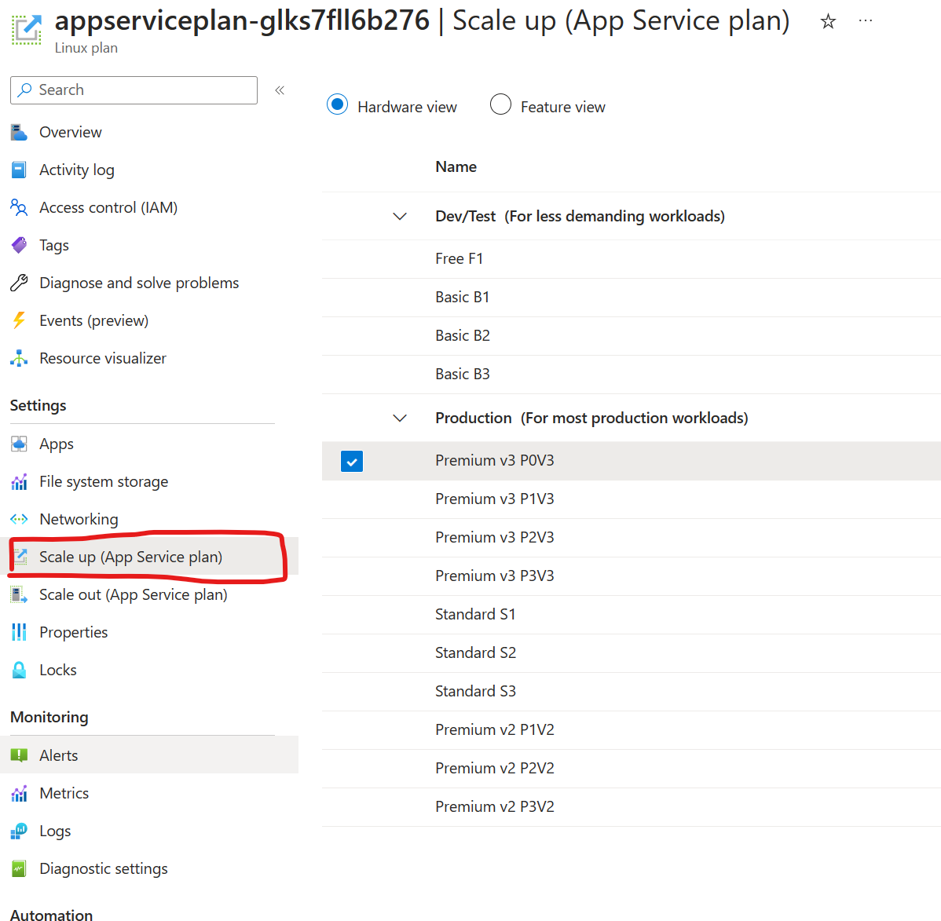Click the Production group heading text
The width and height of the screenshot is (941, 921).
591,418
